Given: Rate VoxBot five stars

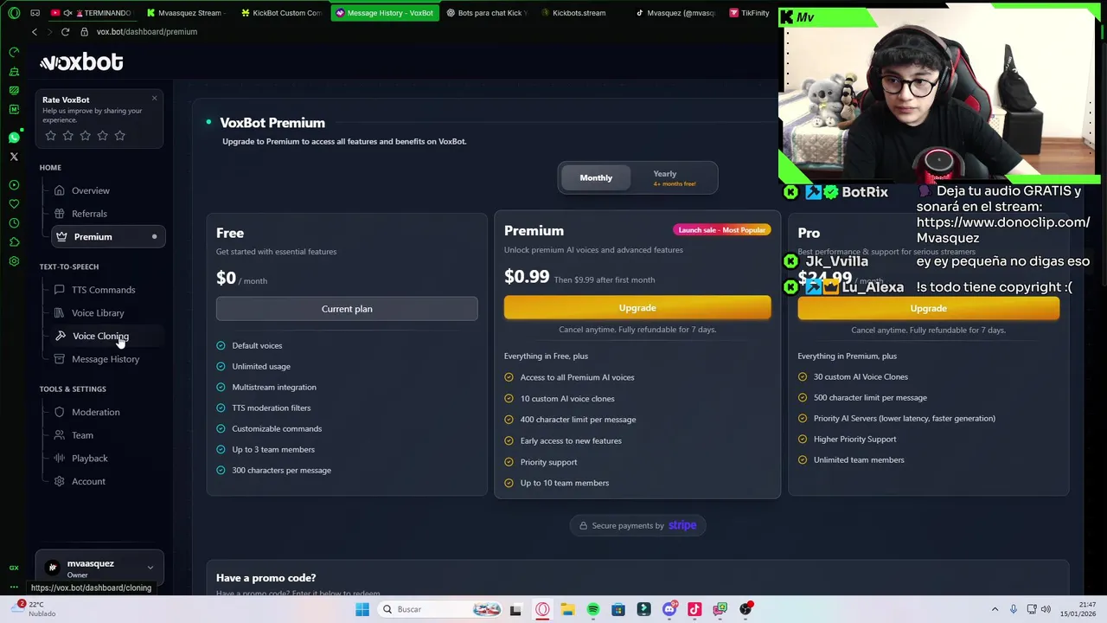Looking at the screenshot, I should 119,136.
